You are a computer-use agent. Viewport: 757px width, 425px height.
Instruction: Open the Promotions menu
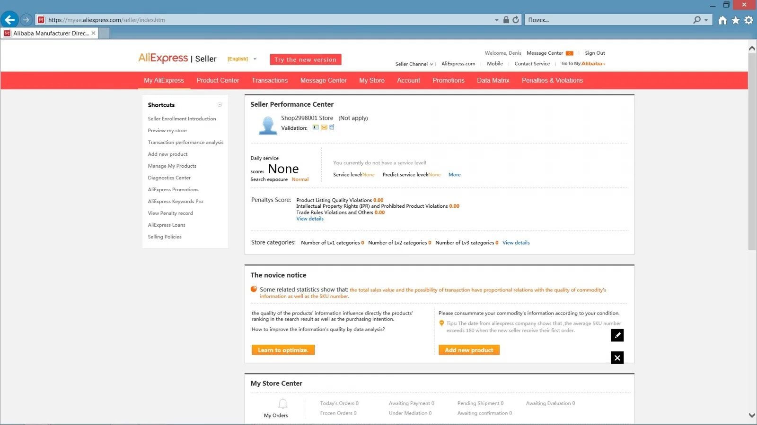click(449, 80)
